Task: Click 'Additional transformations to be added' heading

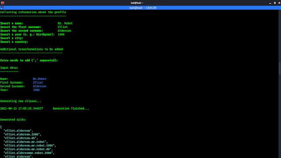Action: click(x=32, y=49)
